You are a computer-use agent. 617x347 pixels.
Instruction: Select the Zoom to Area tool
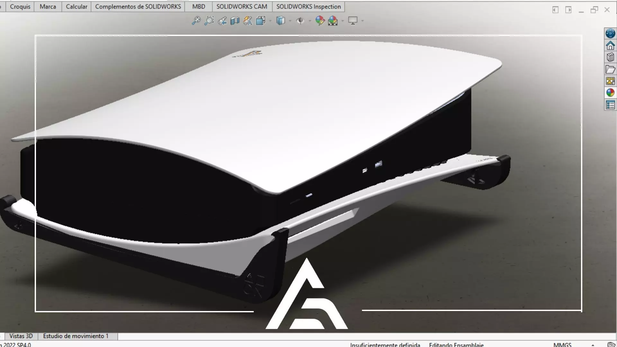(x=209, y=21)
